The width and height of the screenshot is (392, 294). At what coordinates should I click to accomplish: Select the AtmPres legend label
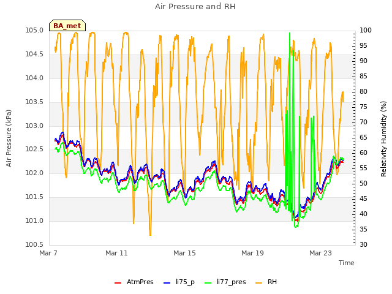point(140,282)
